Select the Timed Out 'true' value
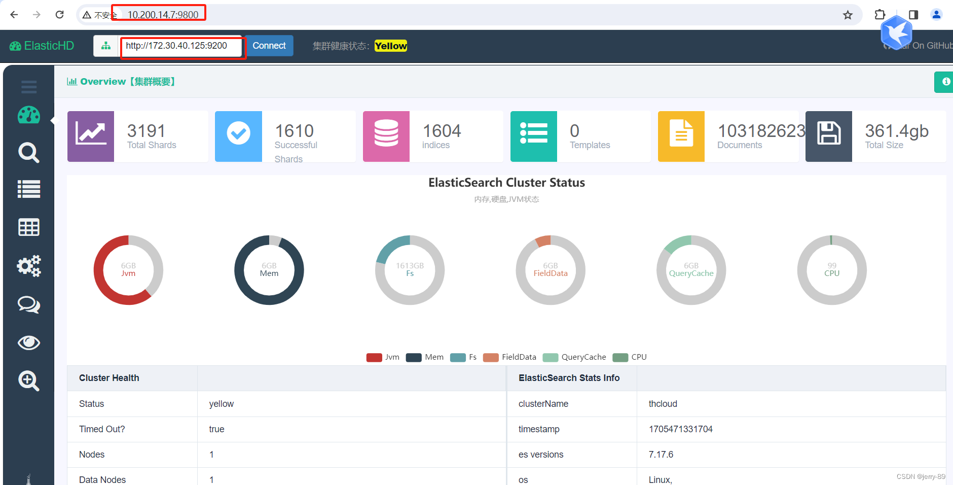 (216, 429)
